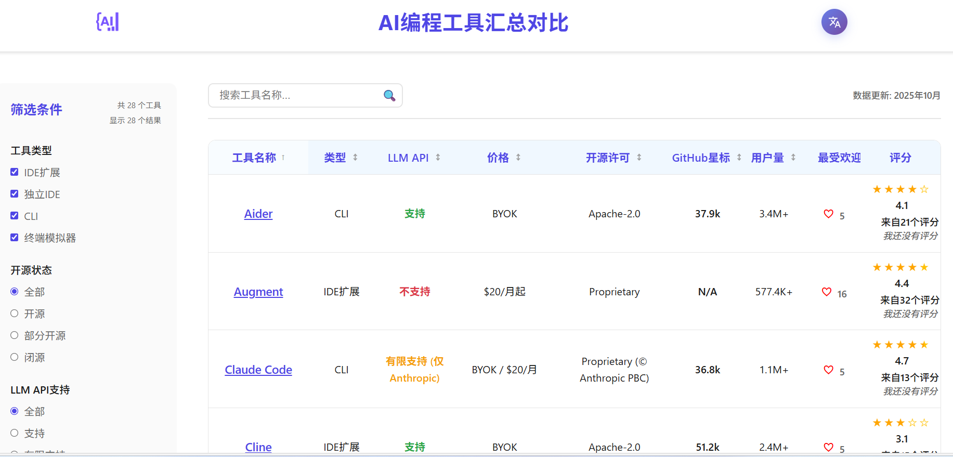
Task: Click Claude Code's BYOK / $20/月 price
Action: pos(504,370)
